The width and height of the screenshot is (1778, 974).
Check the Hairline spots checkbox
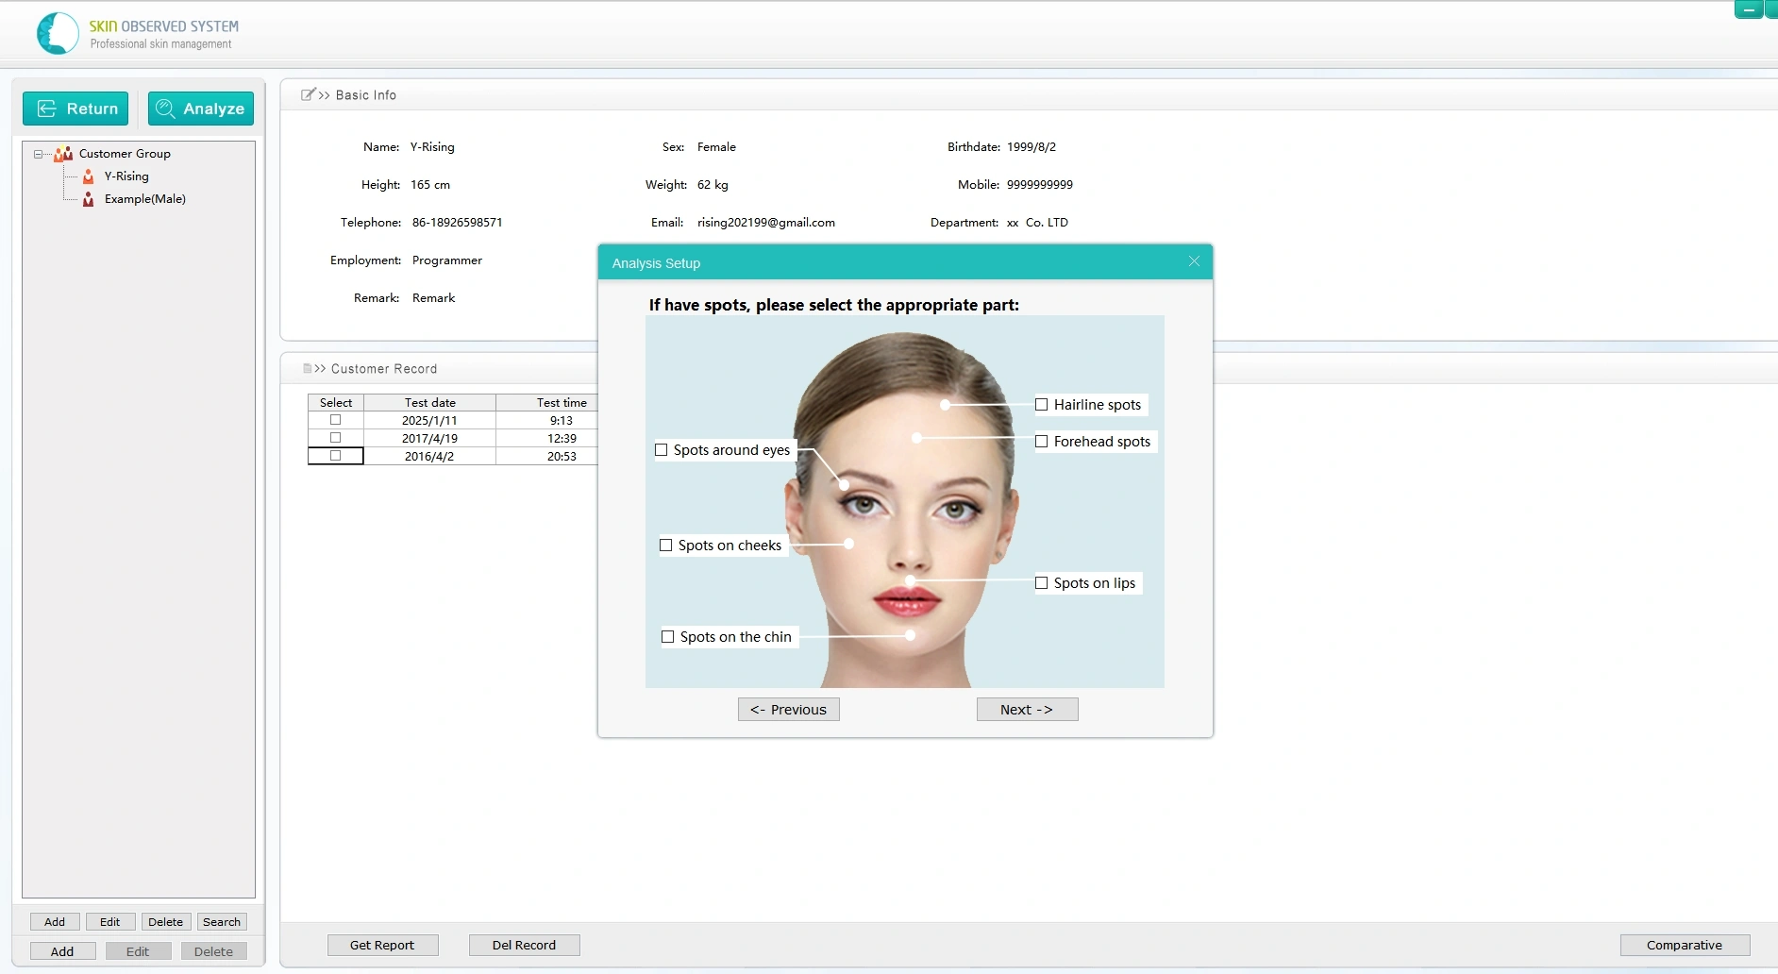1042,405
